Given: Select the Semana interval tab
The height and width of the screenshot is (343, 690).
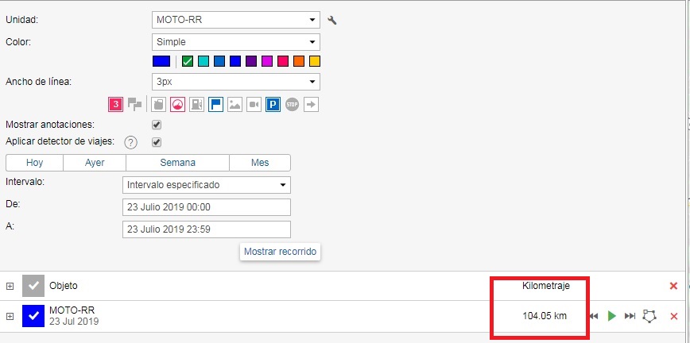Looking at the screenshot, I should (177, 163).
